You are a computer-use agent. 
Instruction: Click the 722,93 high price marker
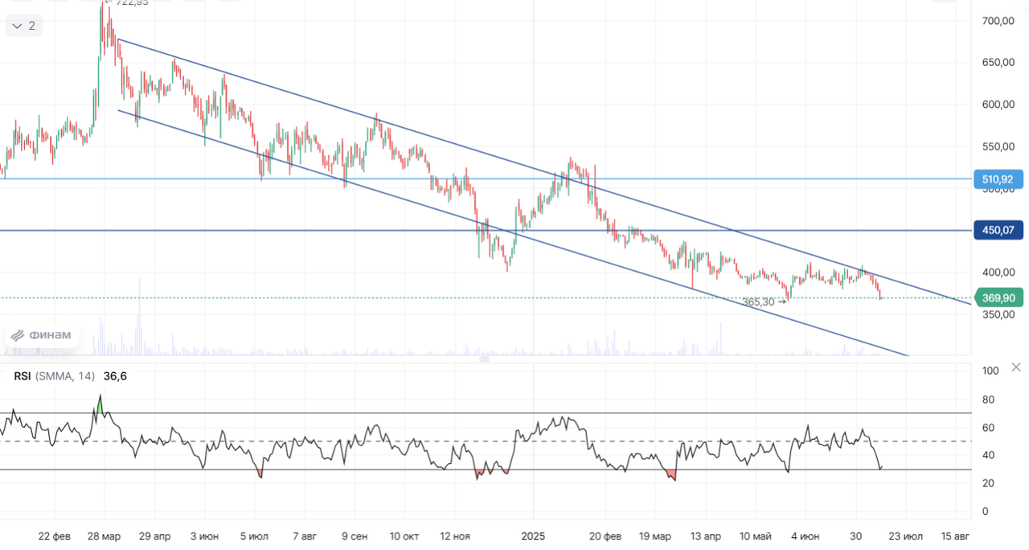pos(130,3)
